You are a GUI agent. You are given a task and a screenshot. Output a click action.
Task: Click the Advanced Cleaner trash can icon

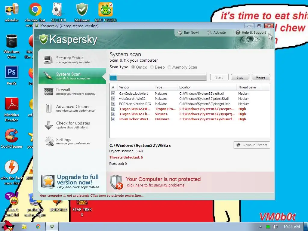(48, 108)
